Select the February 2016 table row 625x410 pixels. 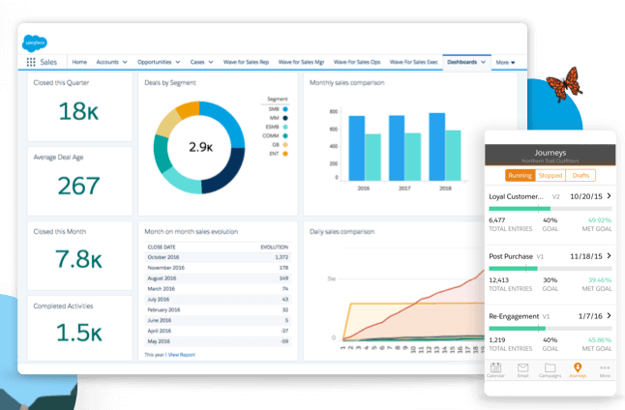pos(218,309)
